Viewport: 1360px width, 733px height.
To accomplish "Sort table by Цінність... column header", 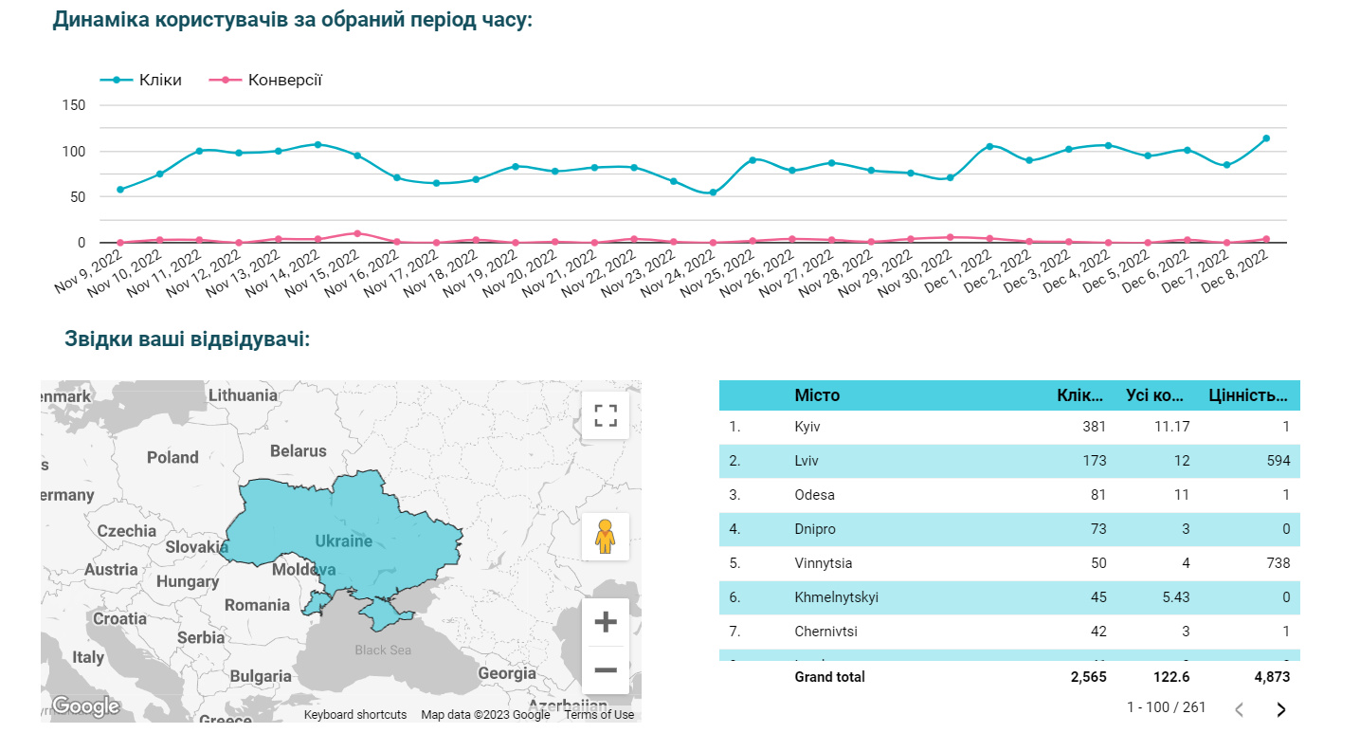I will tap(1248, 395).
